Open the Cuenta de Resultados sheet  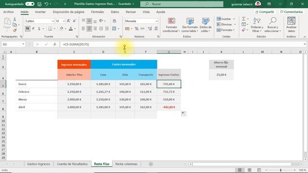tap(72, 164)
